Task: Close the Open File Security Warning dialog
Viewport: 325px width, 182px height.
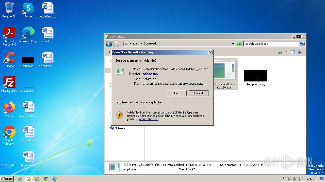Action: point(210,52)
